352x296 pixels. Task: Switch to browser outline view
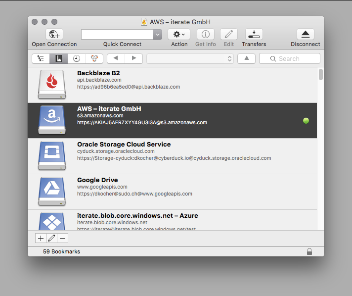(x=41, y=58)
